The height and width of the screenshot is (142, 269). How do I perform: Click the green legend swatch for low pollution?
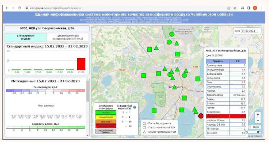coord(106,113)
